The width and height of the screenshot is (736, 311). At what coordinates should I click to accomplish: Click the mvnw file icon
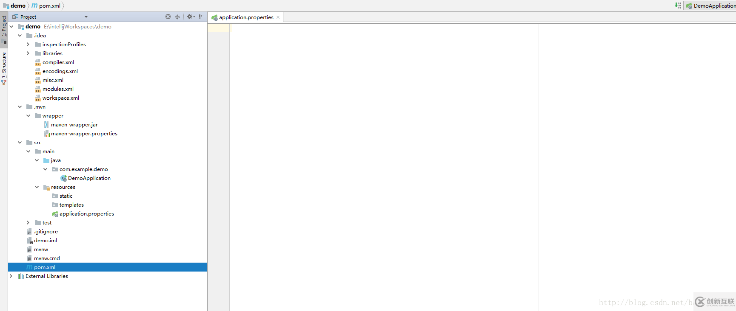pyautogui.click(x=29, y=249)
